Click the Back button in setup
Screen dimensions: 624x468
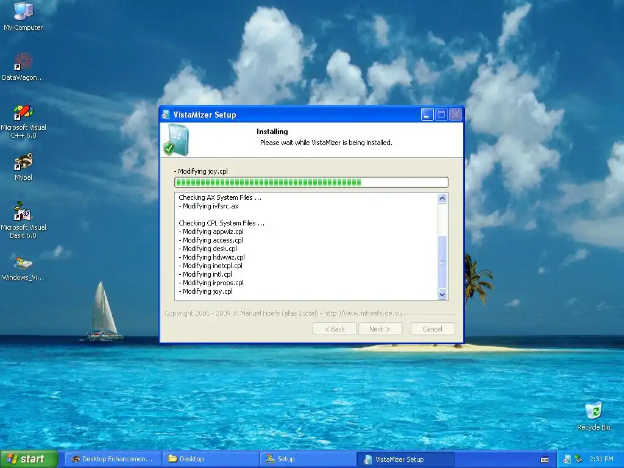[335, 329]
